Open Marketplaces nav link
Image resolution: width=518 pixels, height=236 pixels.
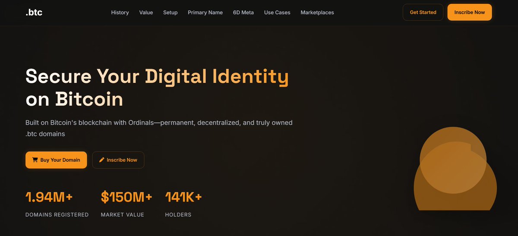click(x=317, y=13)
